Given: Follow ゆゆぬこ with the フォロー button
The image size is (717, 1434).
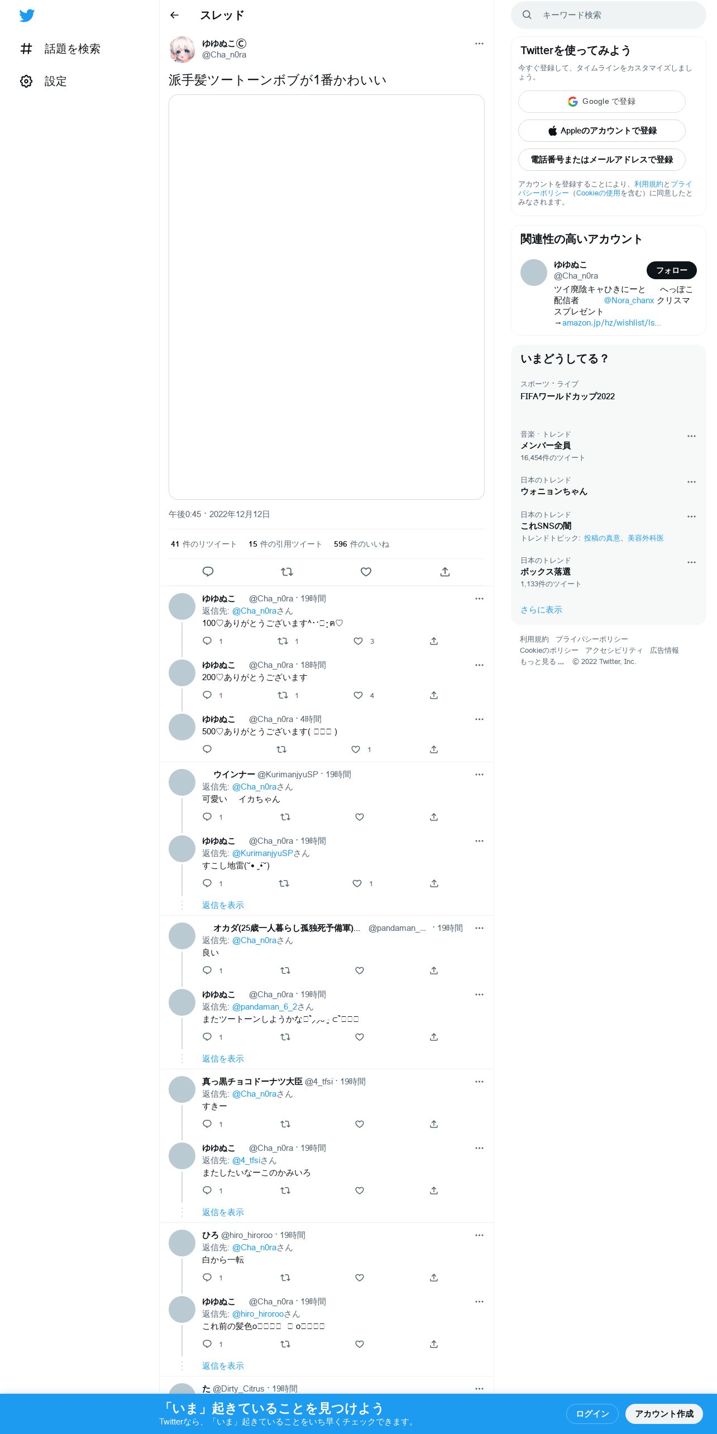Looking at the screenshot, I should pyautogui.click(x=672, y=270).
